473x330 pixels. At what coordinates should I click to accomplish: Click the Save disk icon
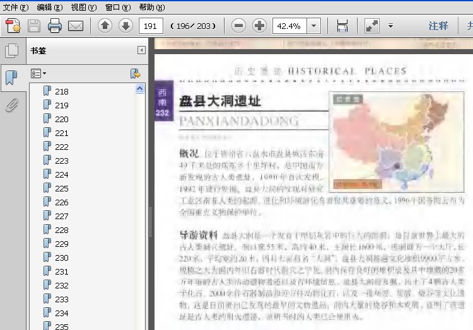click(x=34, y=26)
